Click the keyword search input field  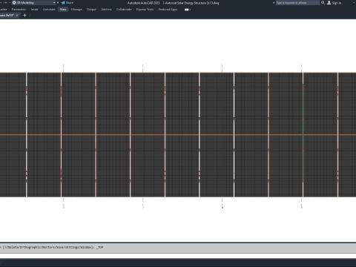click(x=297, y=3)
